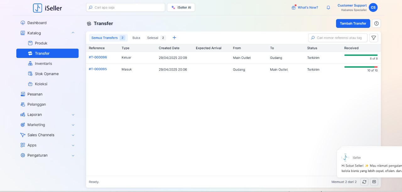402x192 pixels.
Task: Open the What's New gift link
Action: [305, 8]
